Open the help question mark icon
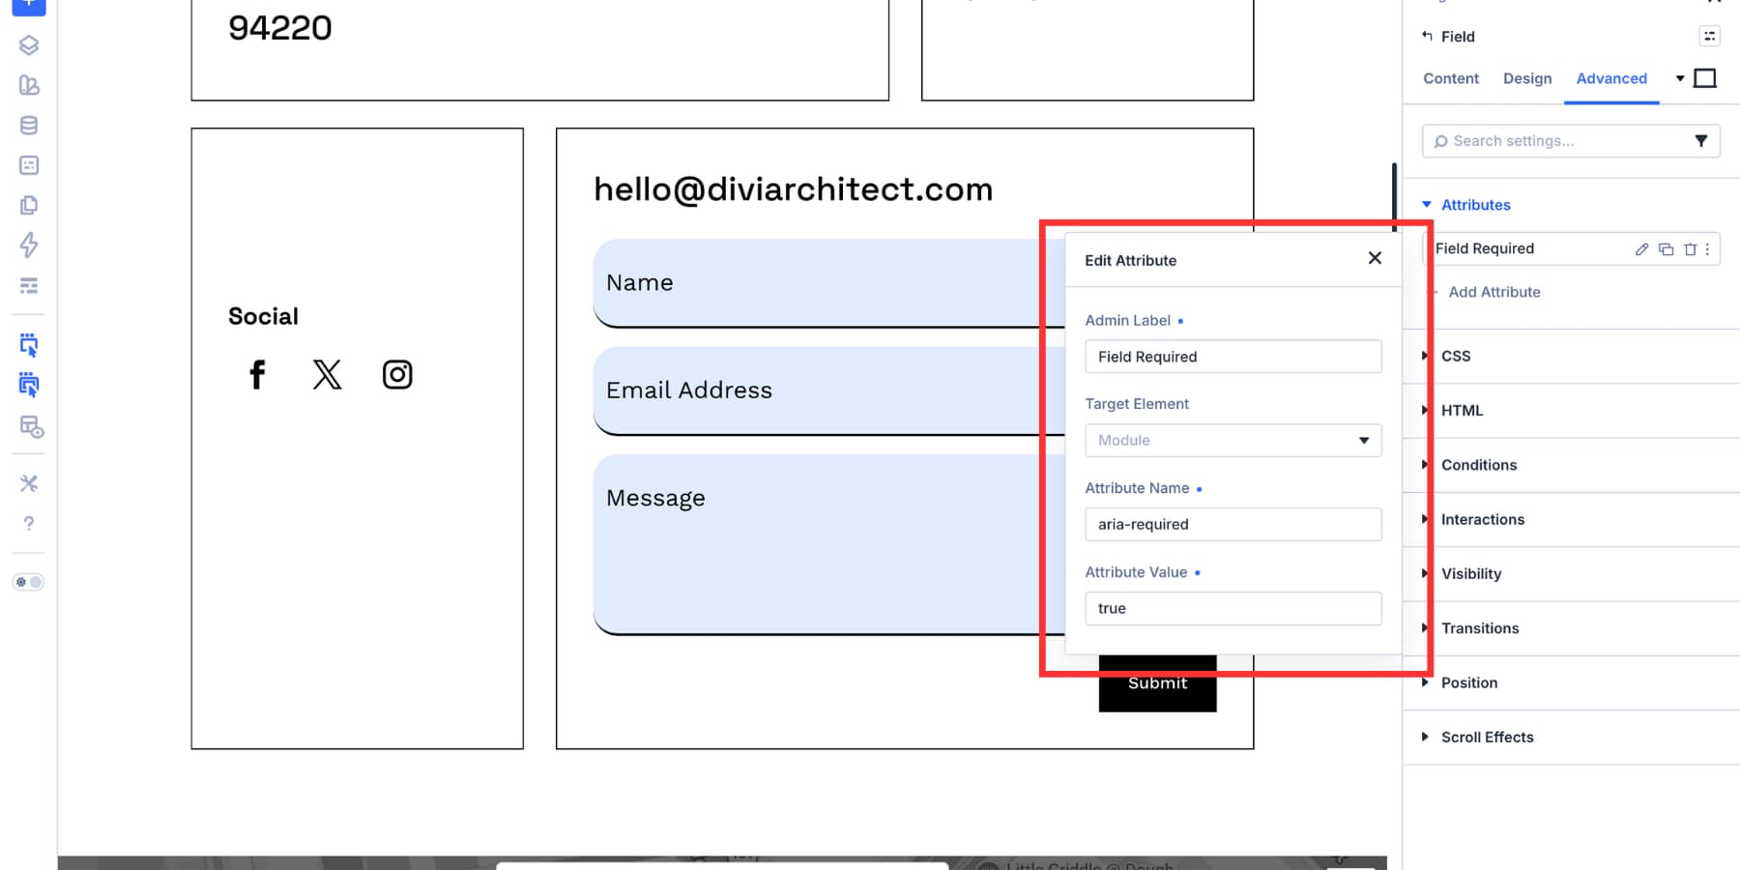 pyautogui.click(x=29, y=523)
